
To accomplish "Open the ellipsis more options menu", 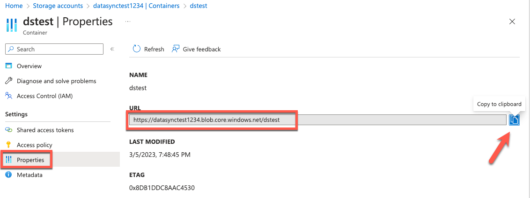I will [x=128, y=21].
